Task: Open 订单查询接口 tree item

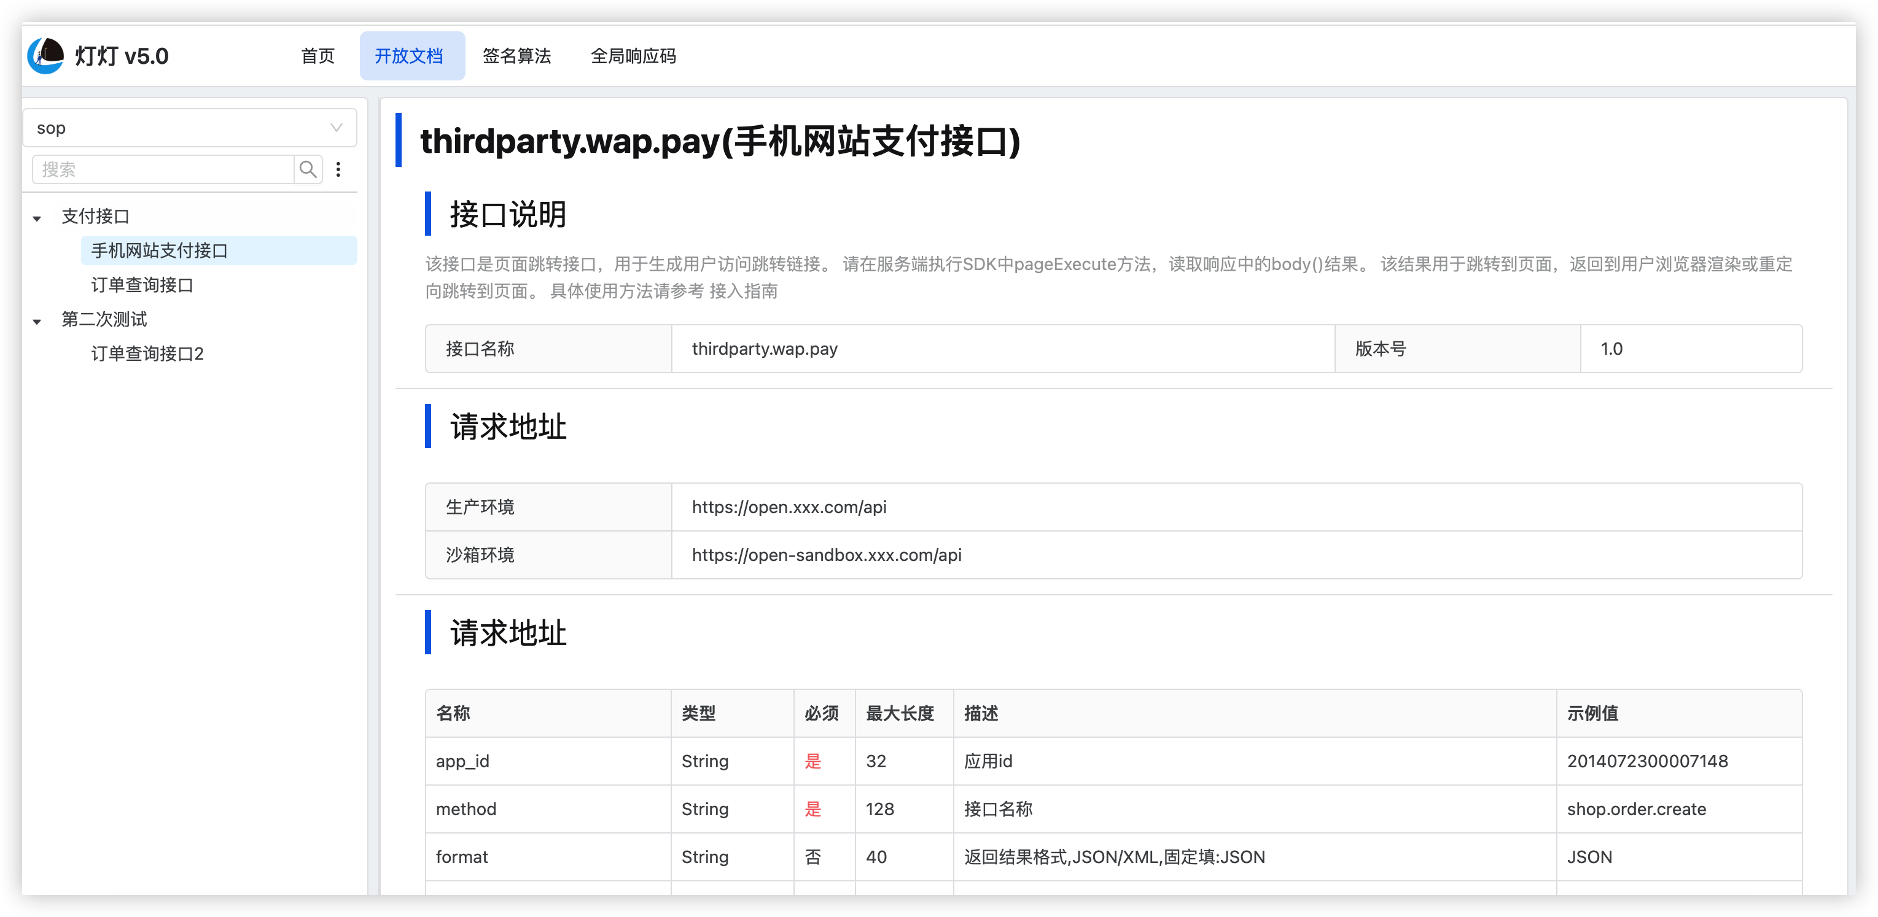Action: tap(142, 285)
